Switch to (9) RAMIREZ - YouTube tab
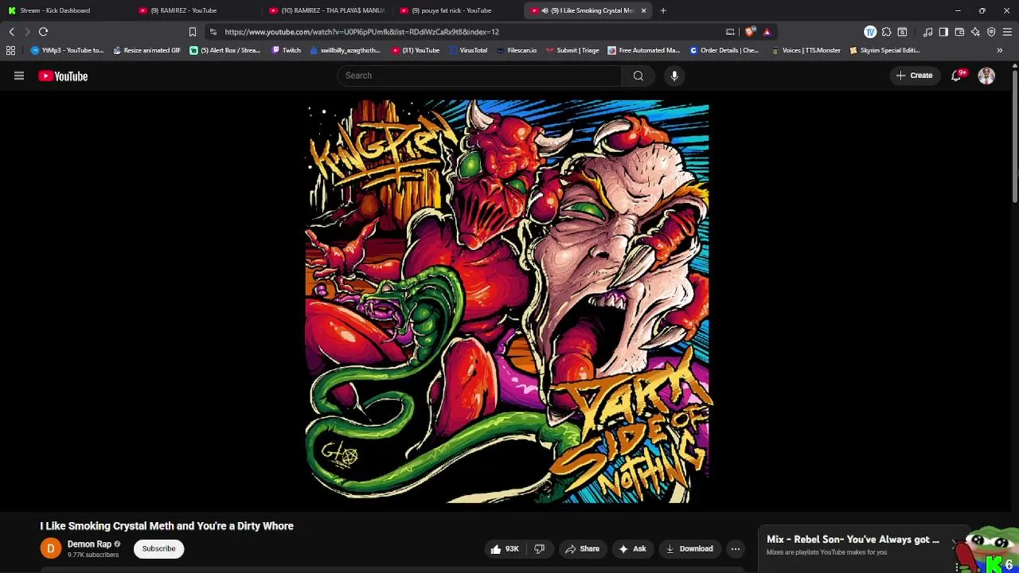 point(194,10)
